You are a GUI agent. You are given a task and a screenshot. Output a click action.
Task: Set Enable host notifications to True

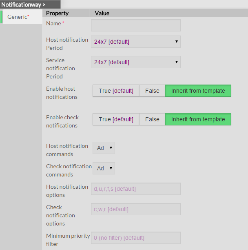(x=116, y=91)
